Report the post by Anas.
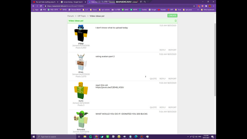The width and height of the screenshot is (247, 139). [x=172, y=79]
